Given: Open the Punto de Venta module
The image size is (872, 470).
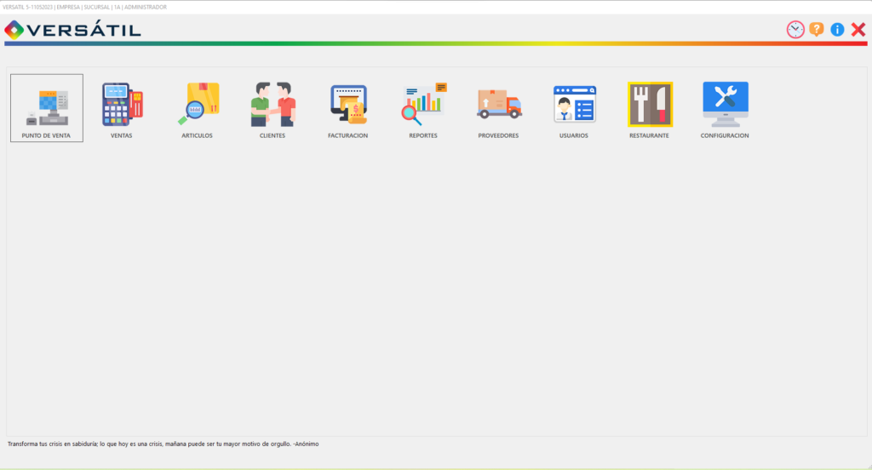Looking at the screenshot, I should click(x=47, y=108).
